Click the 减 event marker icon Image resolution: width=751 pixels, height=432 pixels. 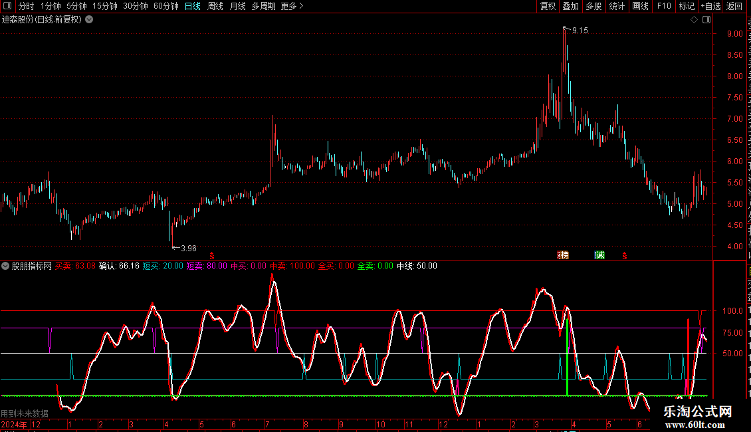tap(599, 255)
